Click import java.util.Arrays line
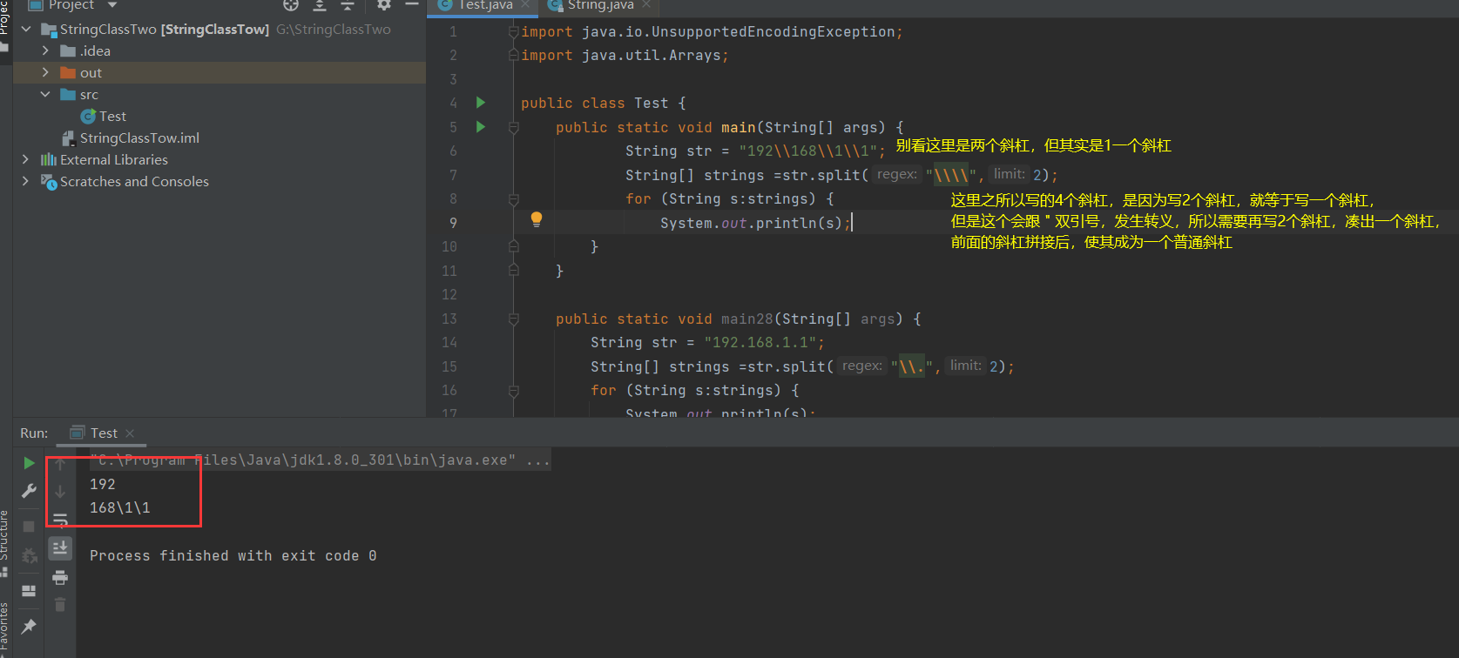The image size is (1459, 658). pos(625,55)
